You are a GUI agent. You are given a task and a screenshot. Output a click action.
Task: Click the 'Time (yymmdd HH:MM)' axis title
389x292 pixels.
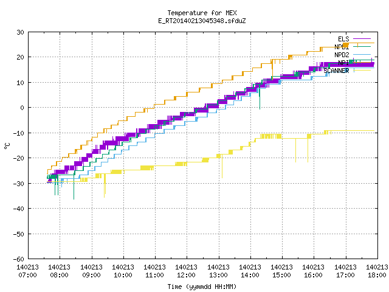(202, 287)
